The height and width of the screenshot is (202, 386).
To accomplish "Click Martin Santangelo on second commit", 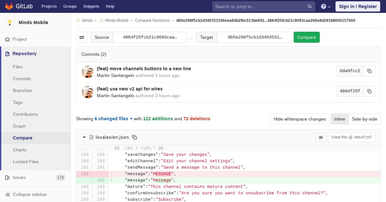I will click(x=115, y=96).
